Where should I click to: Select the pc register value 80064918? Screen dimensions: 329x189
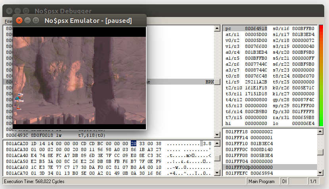point(256,28)
